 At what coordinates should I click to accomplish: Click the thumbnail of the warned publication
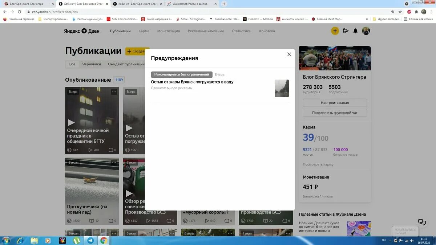click(x=282, y=88)
